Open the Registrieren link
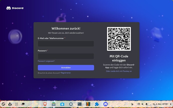This screenshot has height=108, width=173. click(x=66, y=73)
